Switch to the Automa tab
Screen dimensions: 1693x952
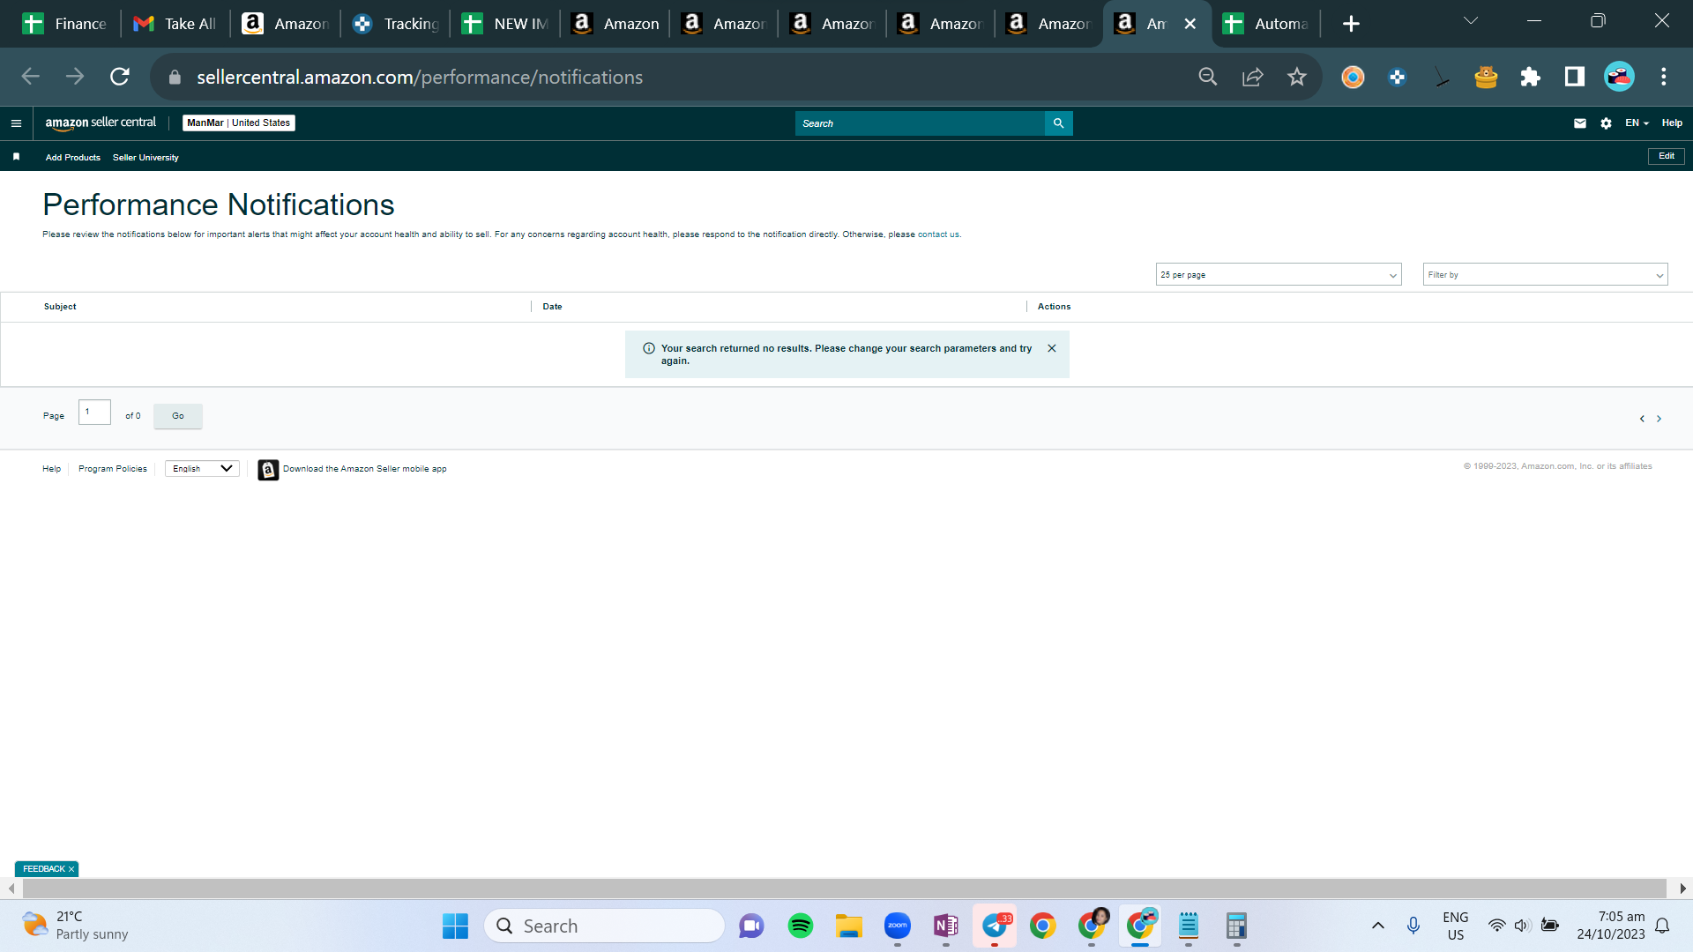click(1266, 24)
